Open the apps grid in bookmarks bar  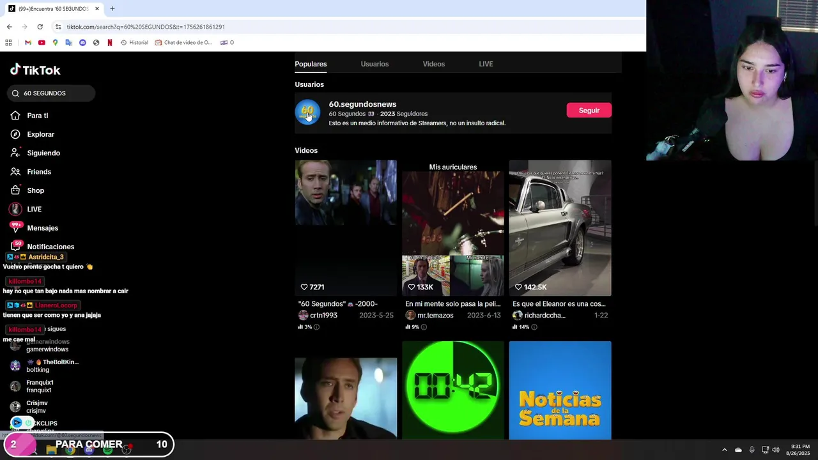click(x=8, y=43)
